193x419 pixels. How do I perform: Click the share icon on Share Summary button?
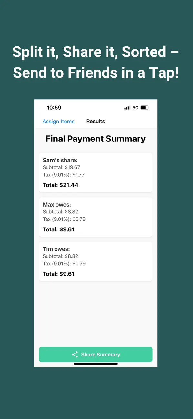(75, 354)
